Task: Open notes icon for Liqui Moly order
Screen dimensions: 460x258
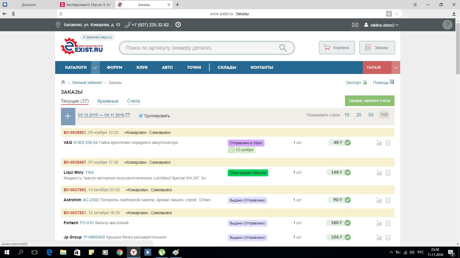Action: pyautogui.click(x=388, y=173)
